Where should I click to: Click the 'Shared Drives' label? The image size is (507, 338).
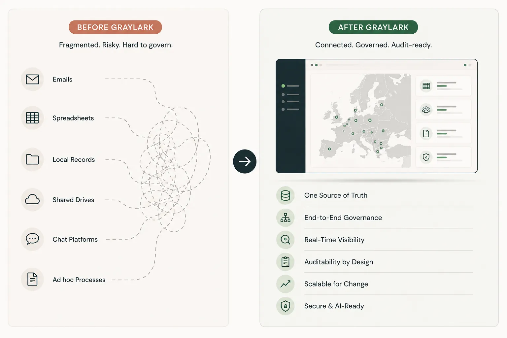pyautogui.click(x=73, y=200)
